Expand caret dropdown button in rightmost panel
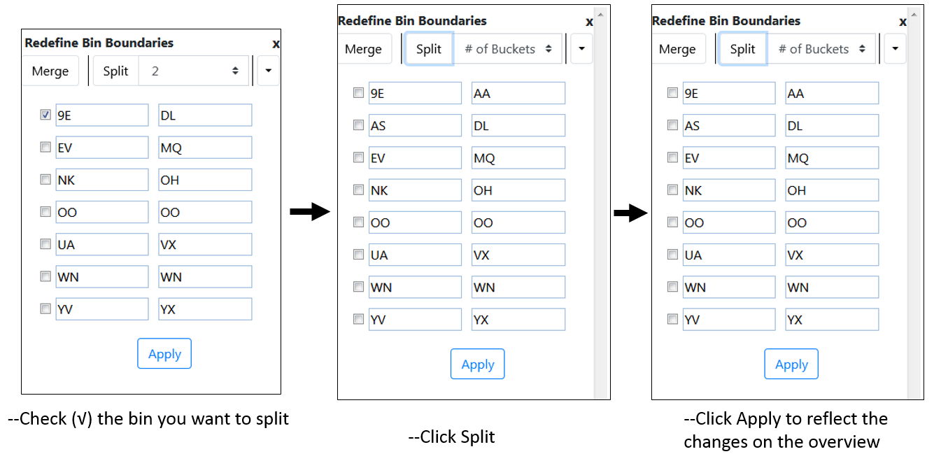The width and height of the screenshot is (934, 461). pos(896,49)
